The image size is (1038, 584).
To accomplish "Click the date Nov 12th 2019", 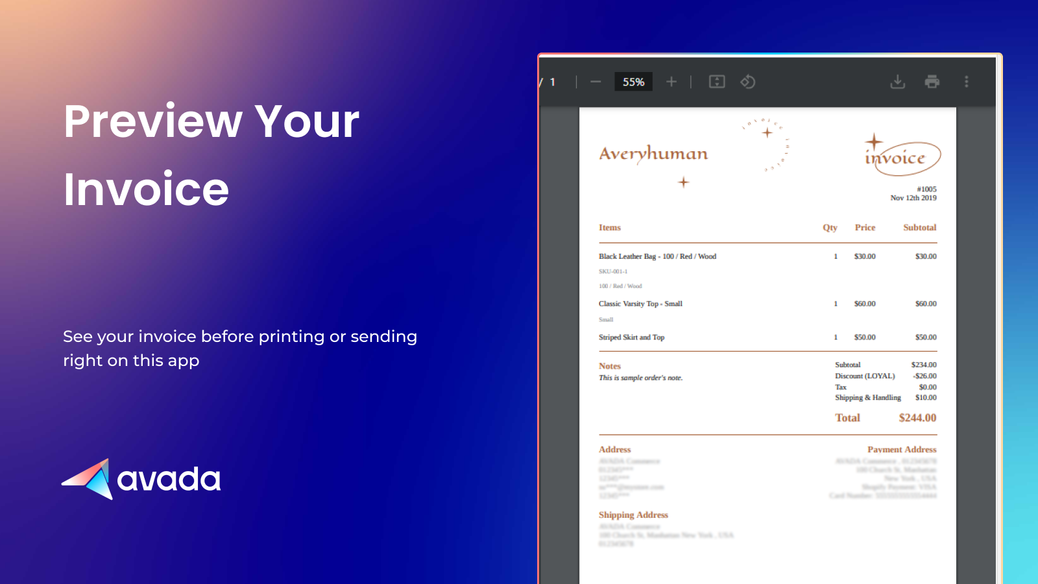I will [x=913, y=198].
